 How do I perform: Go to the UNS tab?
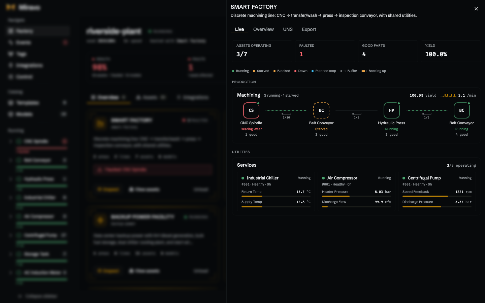tap(288, 29)
